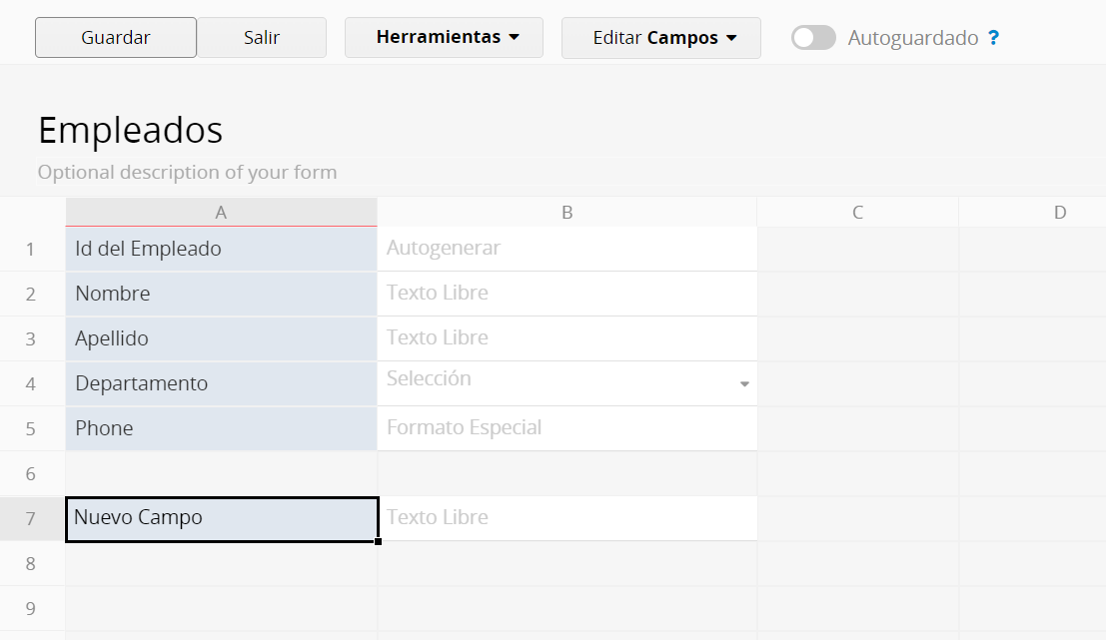The image size is (1106, 640).
Task: Click the Guardar button
Action: (x=116, y=37)
